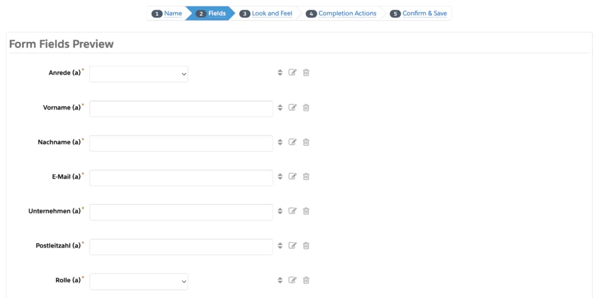
Task: Click into the Unternehmen (a) text box
Action: pos(182,212)
